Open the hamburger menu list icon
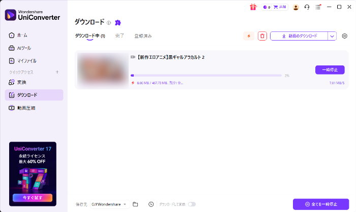 pyautogui.click(x=318, y=7)
